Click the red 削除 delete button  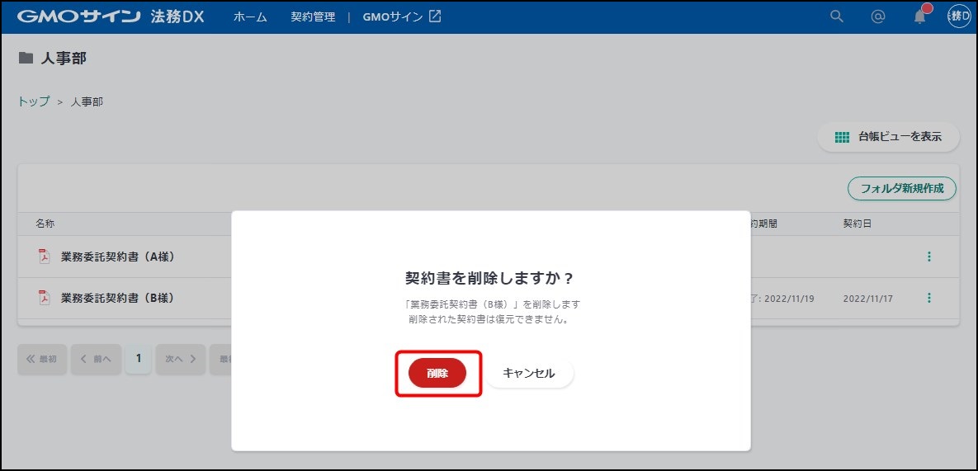pyautogui.click(x=437, y=373)
